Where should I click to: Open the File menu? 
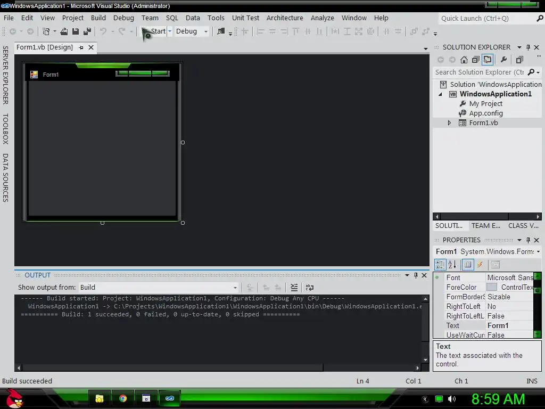pos(9,18)
